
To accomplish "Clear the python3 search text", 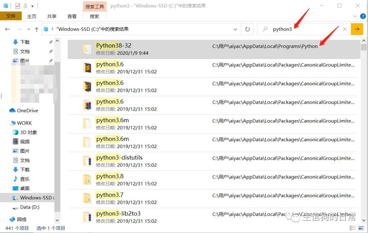I will [345, 29].
